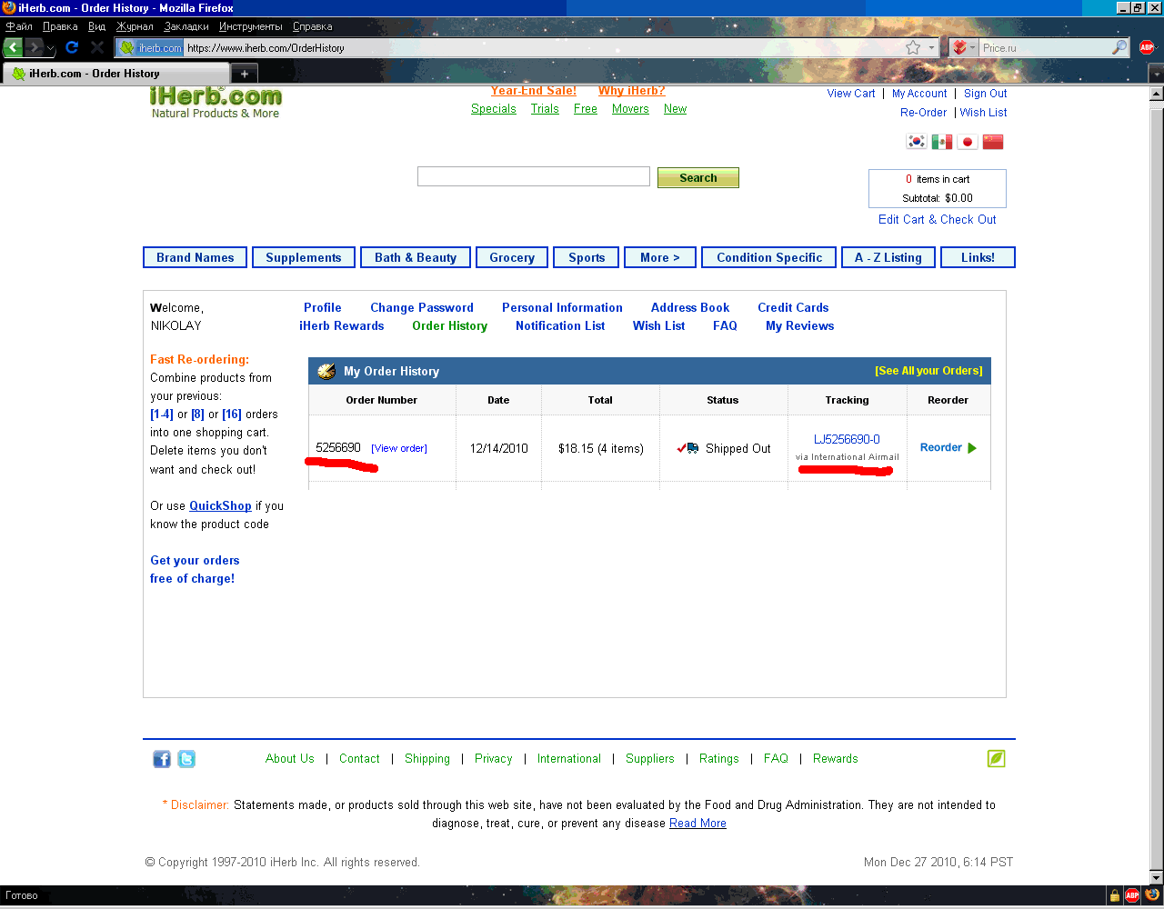
Task: Open the URL bar history dropdown arrow
Action: 931,47
